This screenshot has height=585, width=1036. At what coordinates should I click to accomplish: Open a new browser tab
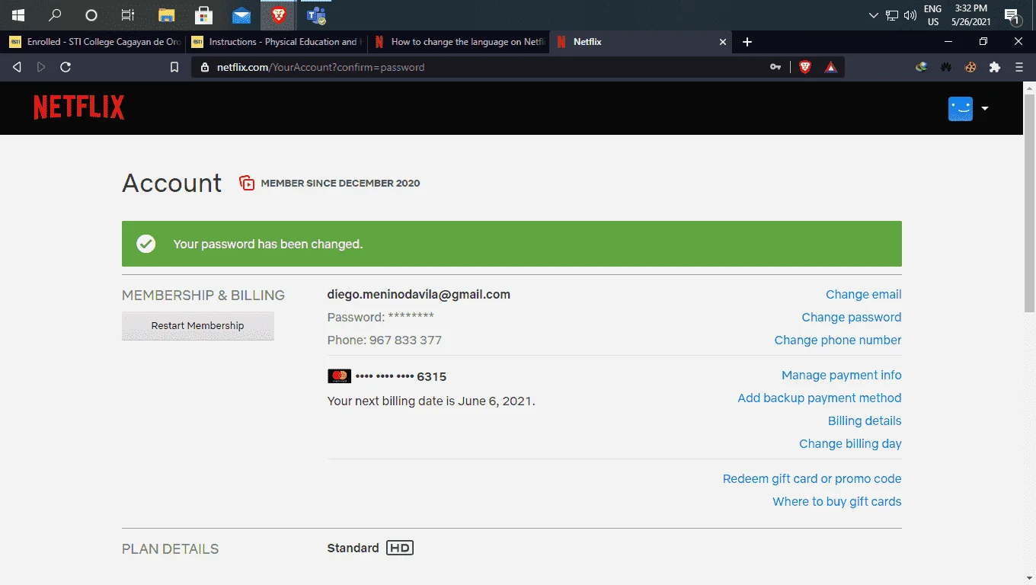coord(747,42)
